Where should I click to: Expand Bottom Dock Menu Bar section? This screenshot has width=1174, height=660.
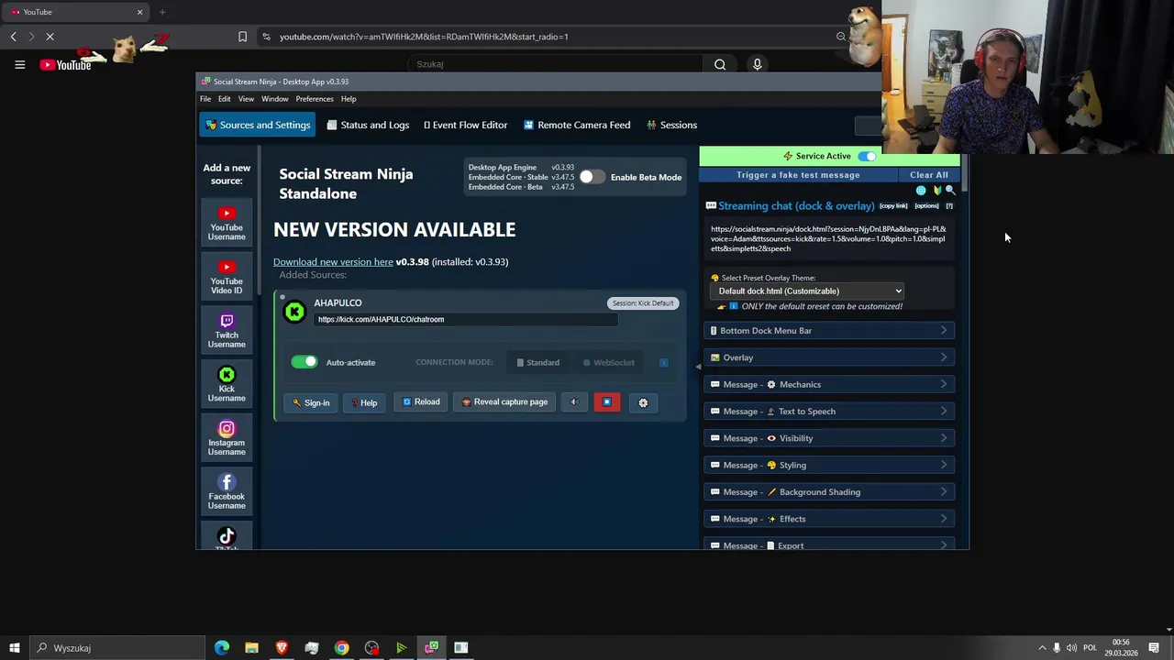click(829, 331)
